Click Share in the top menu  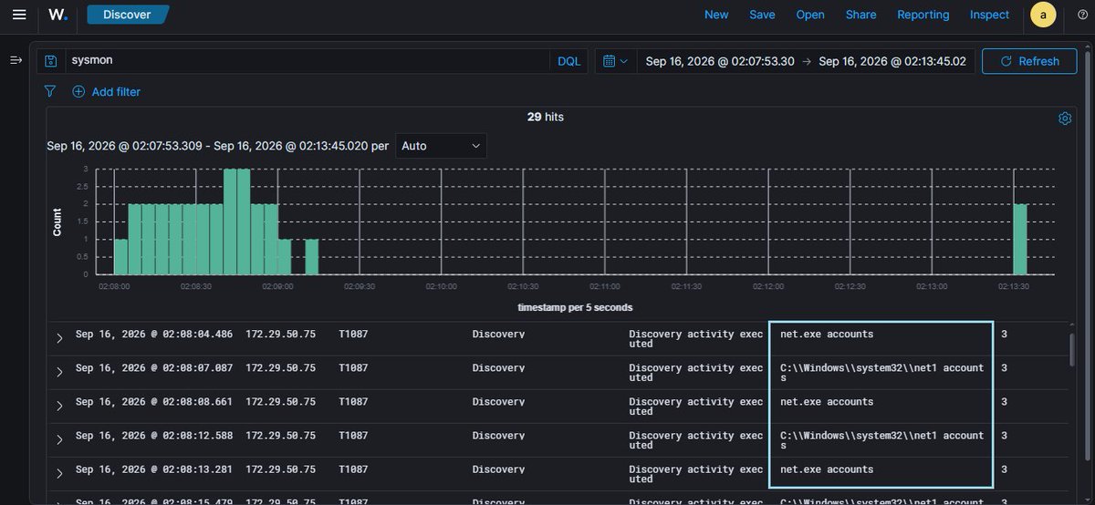coord(860,15)
